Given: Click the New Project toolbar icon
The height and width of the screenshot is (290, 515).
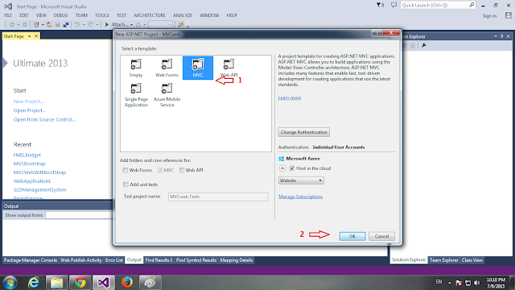Looking at the screenshot, I should click(x=36, y=25).
